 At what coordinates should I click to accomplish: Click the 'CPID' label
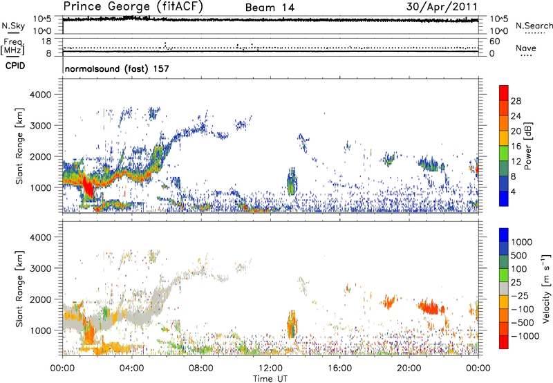click(x=15, y=66)
